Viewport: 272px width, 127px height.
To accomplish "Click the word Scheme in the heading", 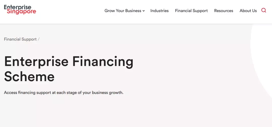I will (x=29, y=76).
